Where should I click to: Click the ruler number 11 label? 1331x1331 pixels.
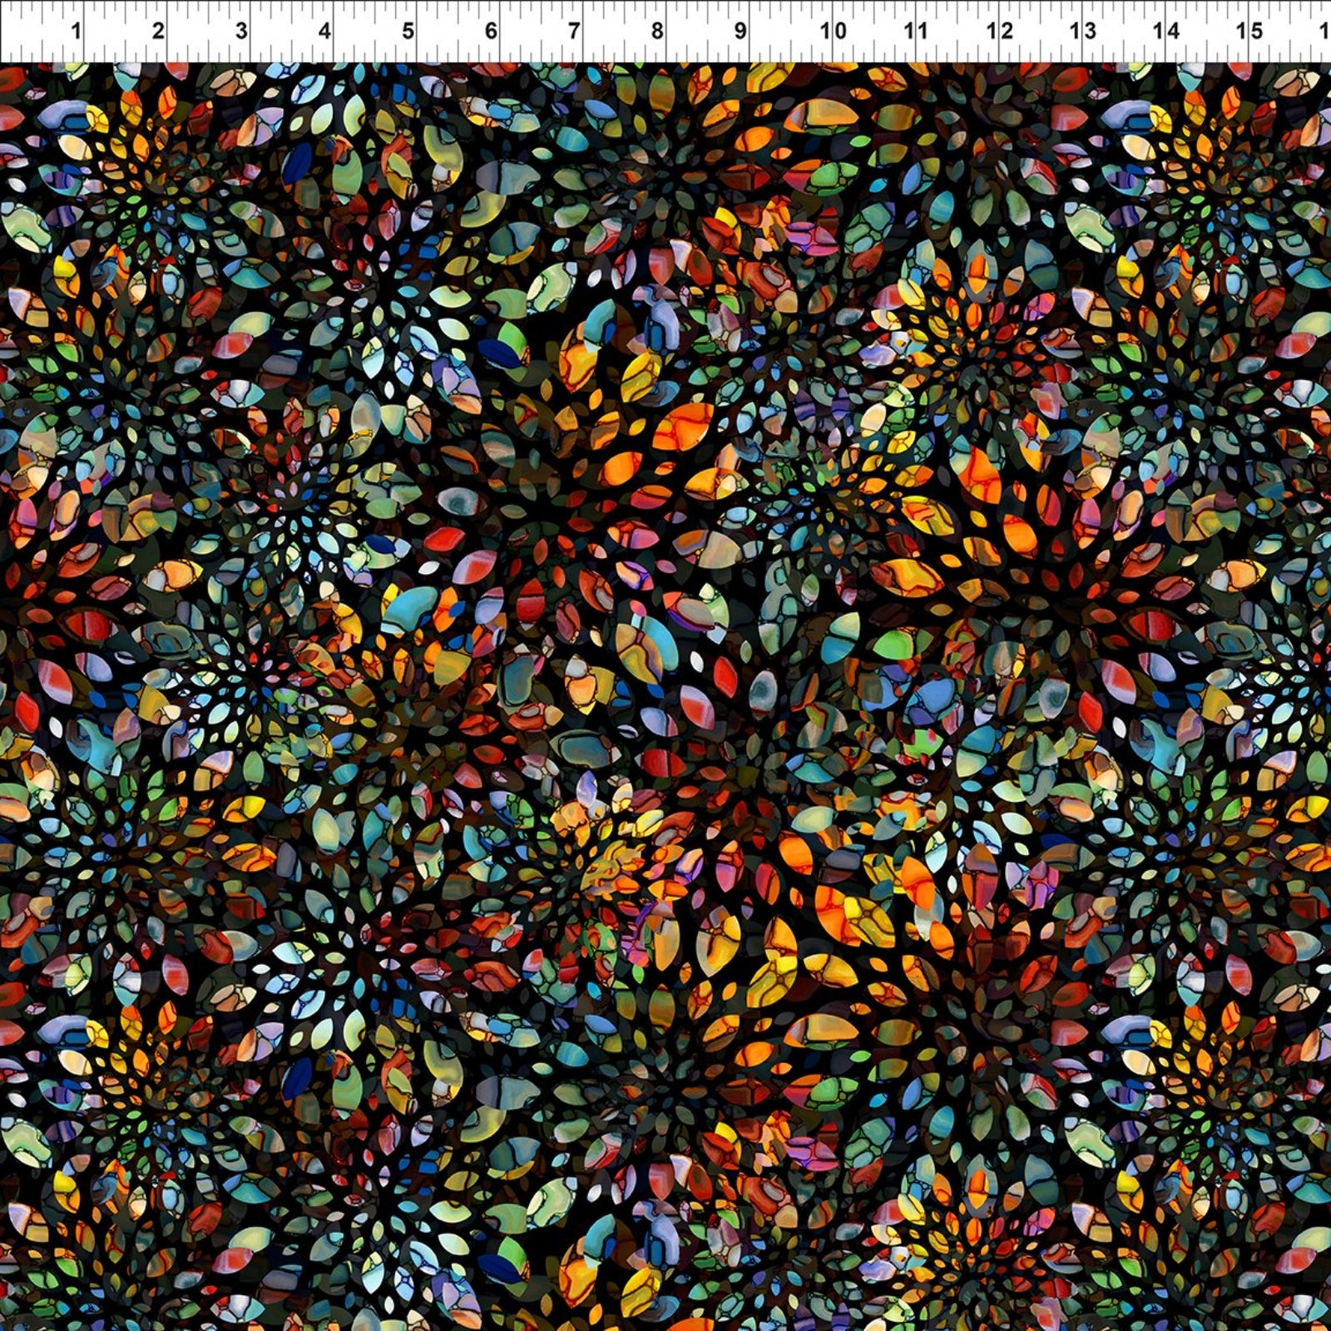click(916, 32)
